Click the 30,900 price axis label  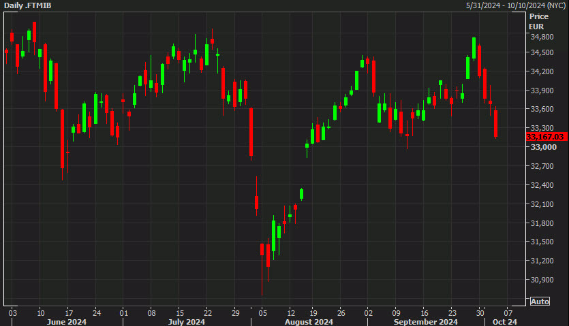pos(543,280)
